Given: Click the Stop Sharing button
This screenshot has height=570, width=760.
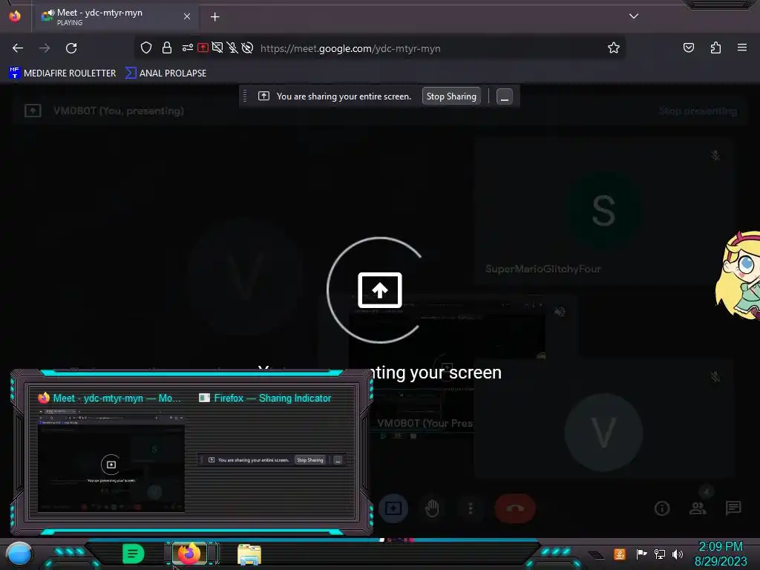Looking at the screenshot, I should [x=451, y=96].
